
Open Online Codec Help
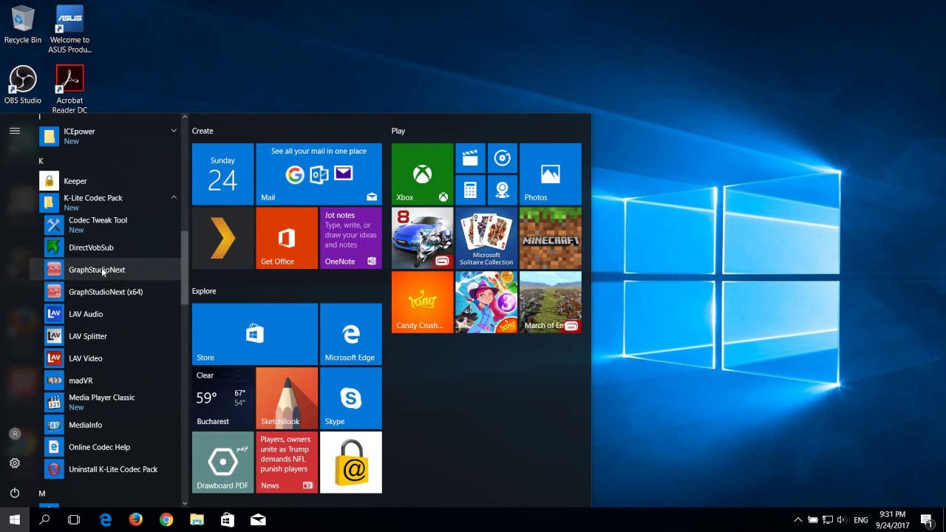105,447
